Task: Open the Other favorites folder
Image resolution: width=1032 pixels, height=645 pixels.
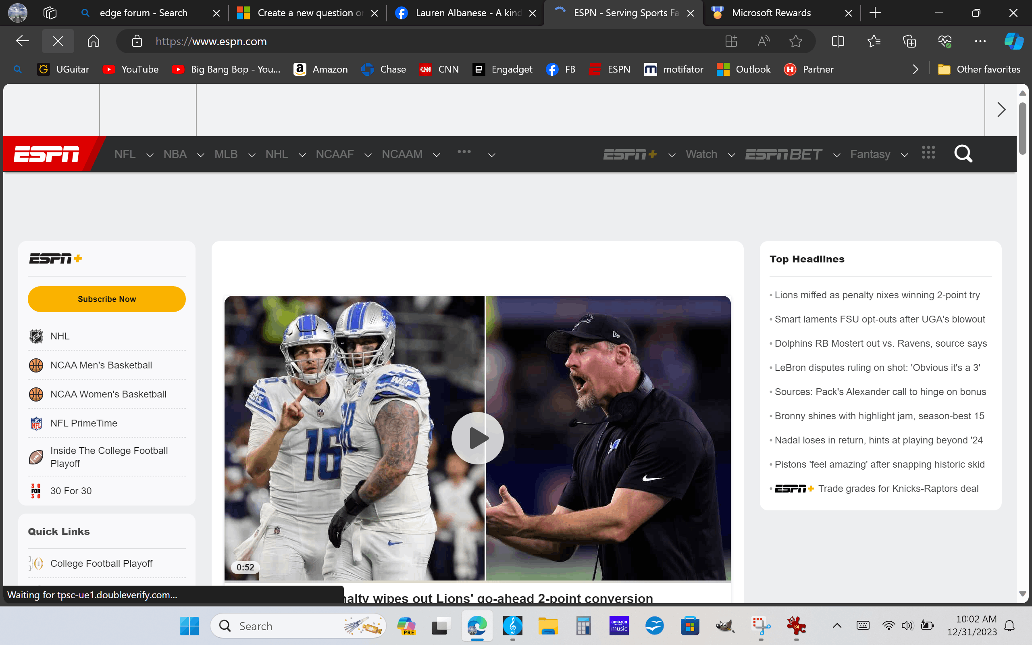Action: coord(979,69)
